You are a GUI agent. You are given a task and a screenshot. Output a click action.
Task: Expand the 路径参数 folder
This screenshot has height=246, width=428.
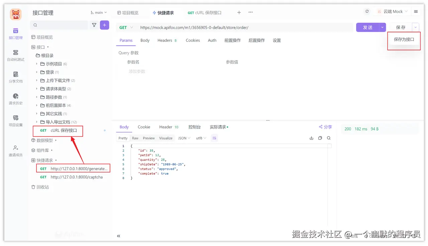point(37,97)
